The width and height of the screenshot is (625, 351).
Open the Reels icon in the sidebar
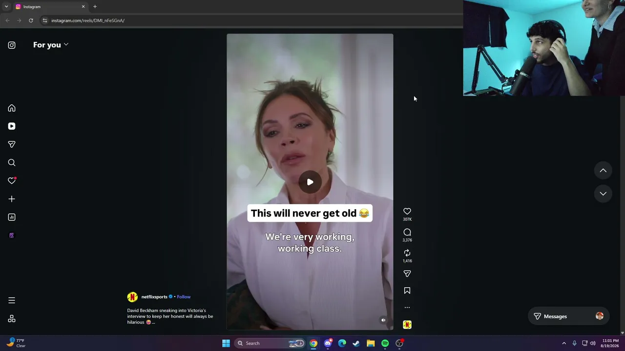tap(12, 126)
